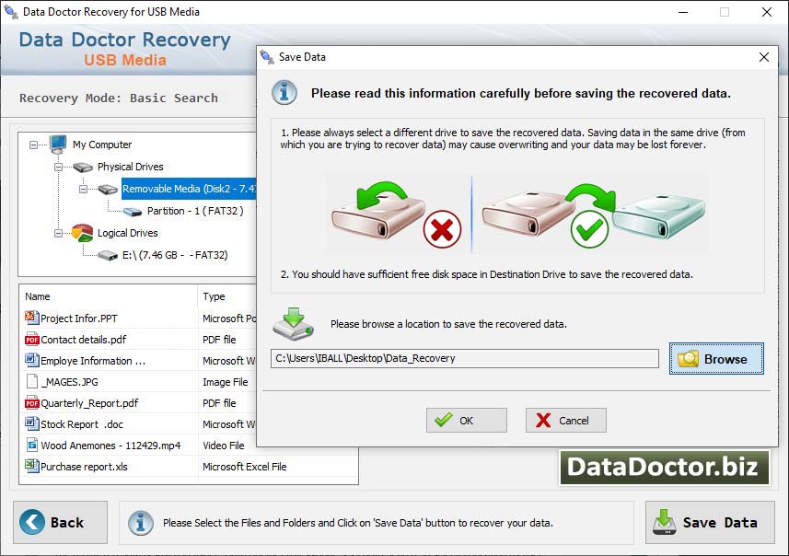Click the Back button
This screenshot has height=556, width=789.
click(59, 522)
